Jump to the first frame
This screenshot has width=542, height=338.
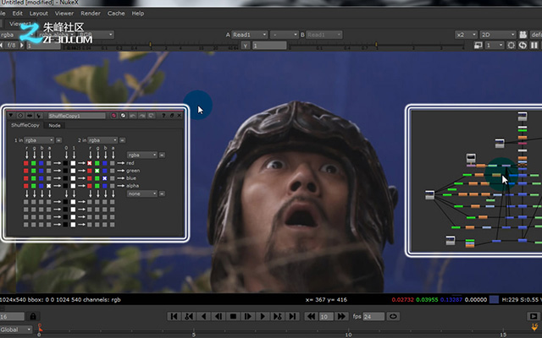(174, 316)
